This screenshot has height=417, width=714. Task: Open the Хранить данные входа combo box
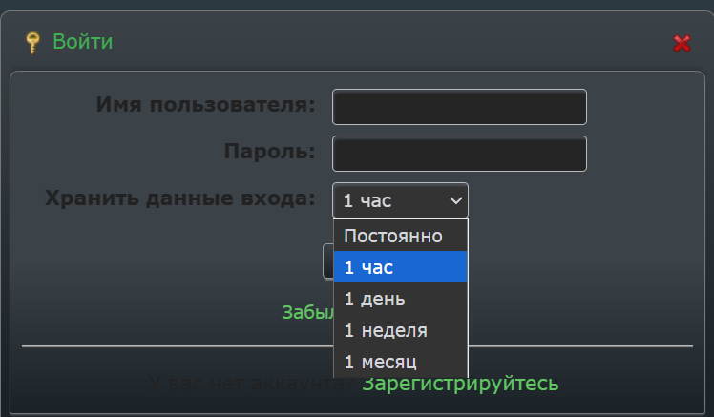[x=391, y=200]
